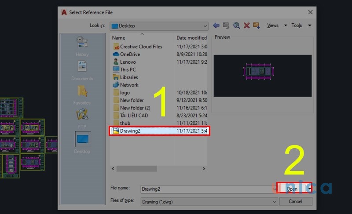
Task: Sort files by Date modified column header
Action: [x=191, y=38]
